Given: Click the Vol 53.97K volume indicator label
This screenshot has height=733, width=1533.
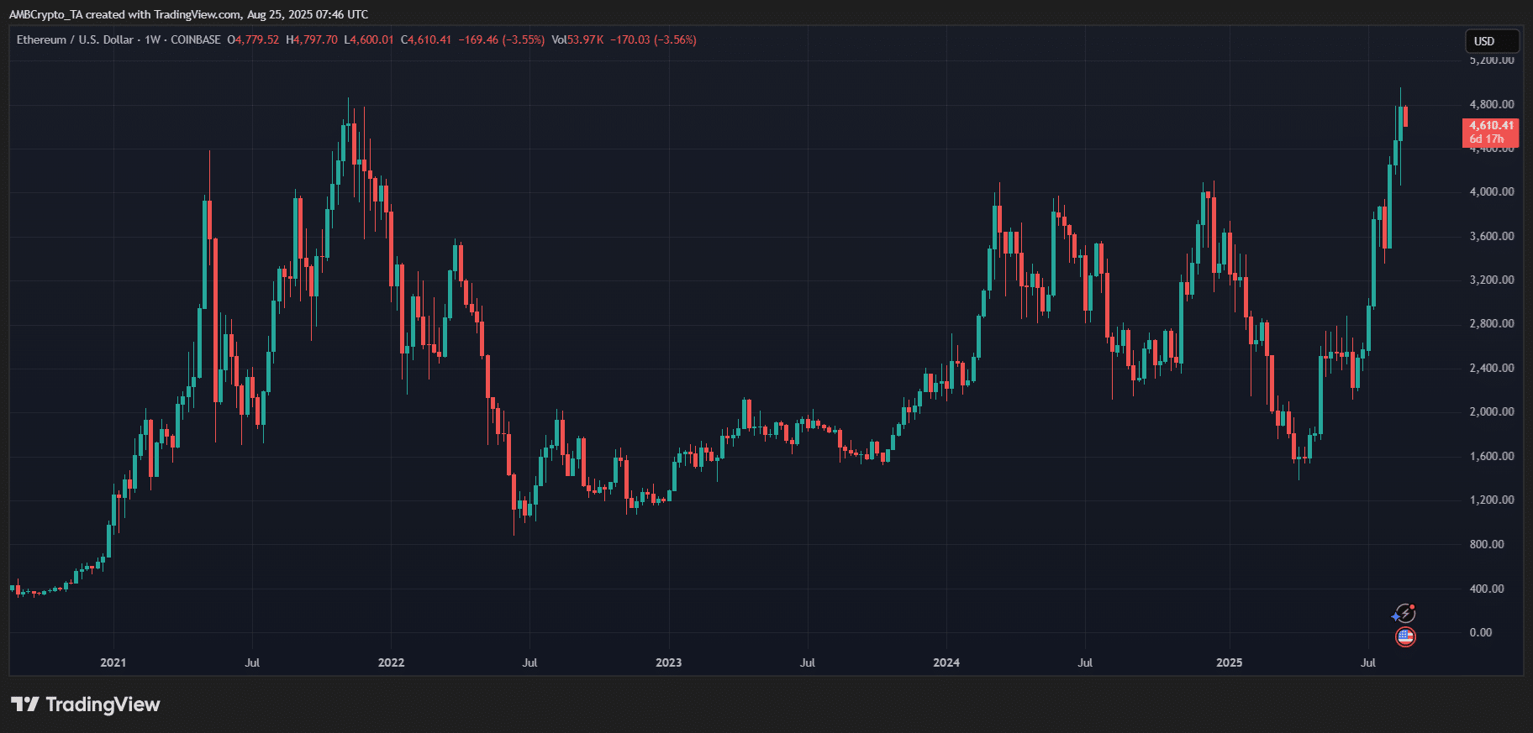Looking at the screenshot, I should 577,39.
